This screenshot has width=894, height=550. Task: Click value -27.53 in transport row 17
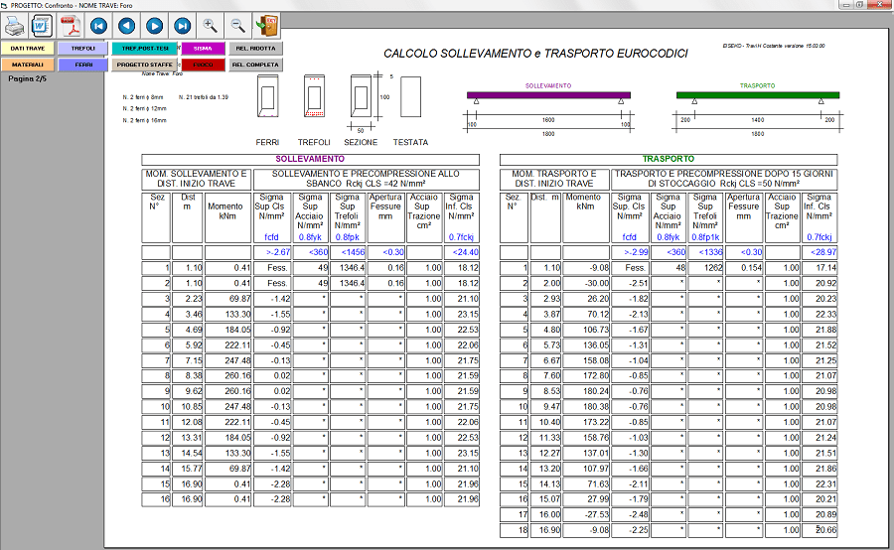596,514
